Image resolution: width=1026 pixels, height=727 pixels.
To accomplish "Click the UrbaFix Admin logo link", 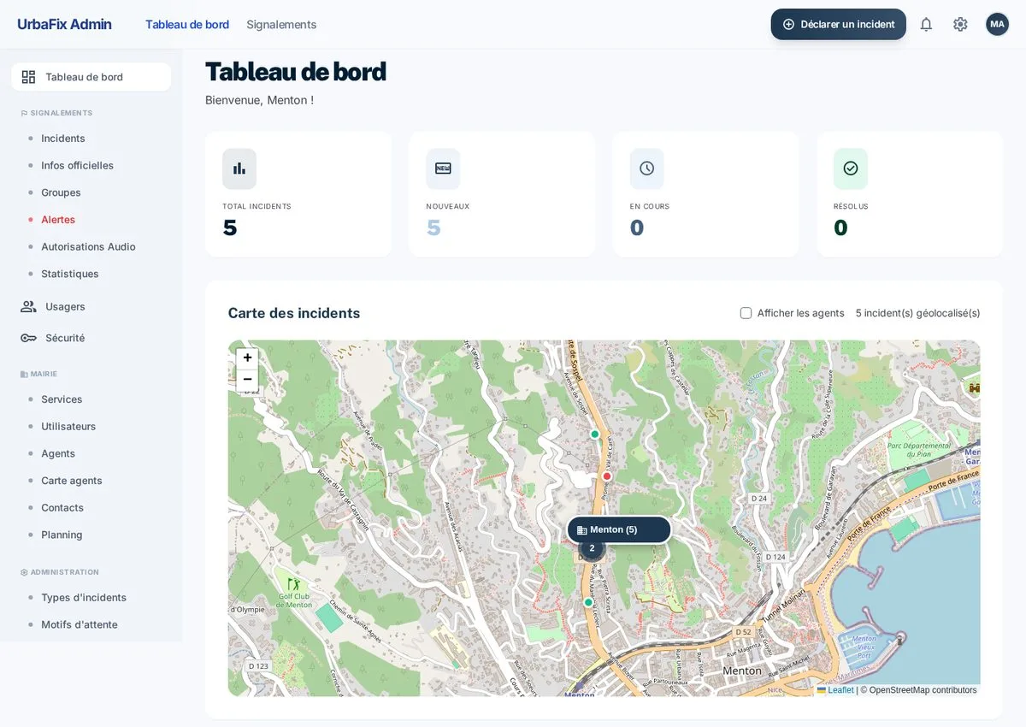I will coord(64,24).
